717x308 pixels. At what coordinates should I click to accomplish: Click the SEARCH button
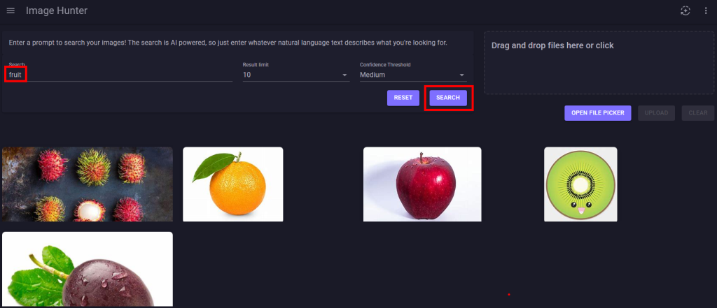[x=448, y=98]
